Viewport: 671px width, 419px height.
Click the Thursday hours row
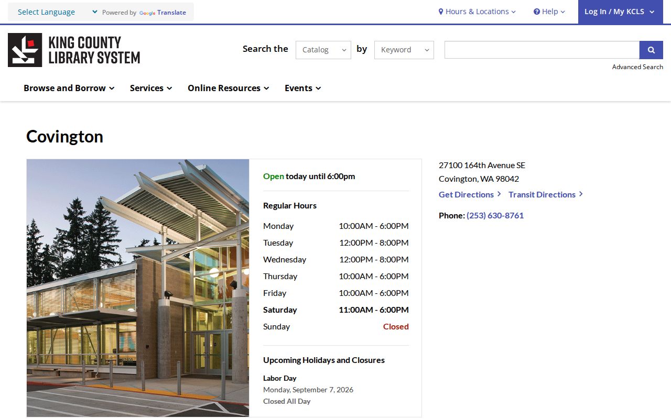pos(336,277)
